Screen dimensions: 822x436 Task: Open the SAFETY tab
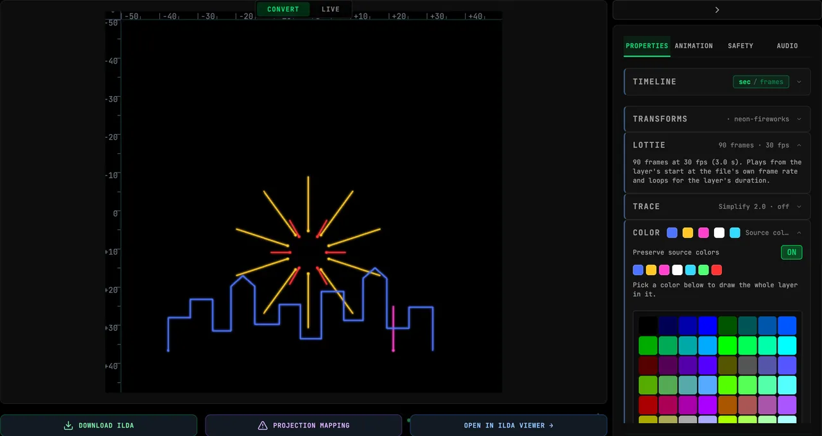(x=740, y=46)
